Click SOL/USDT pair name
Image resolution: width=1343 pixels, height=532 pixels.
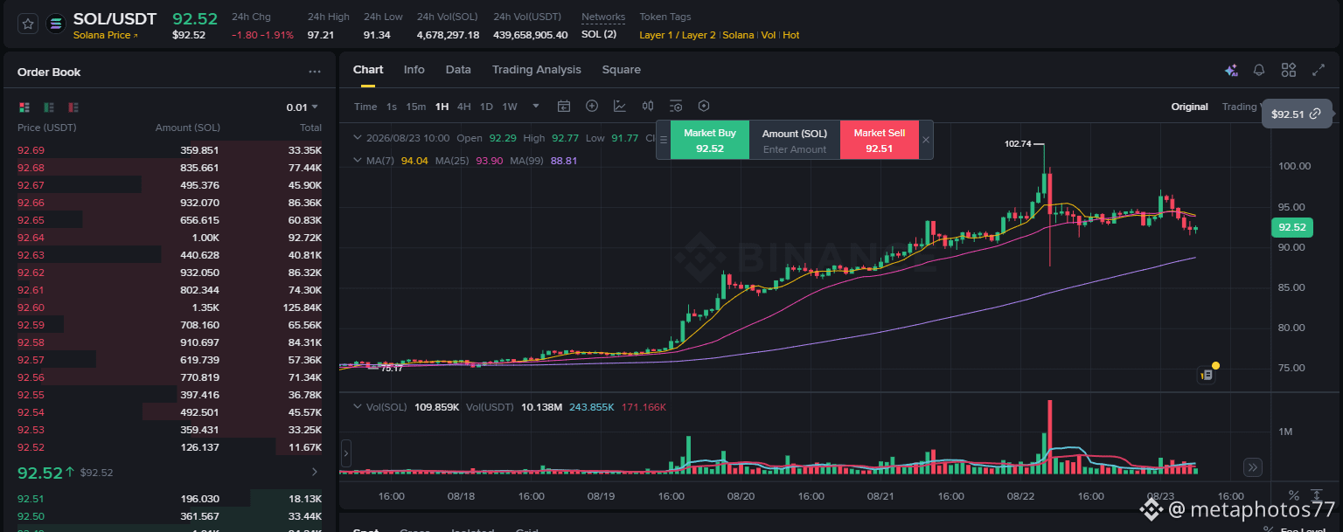[115, 19]
